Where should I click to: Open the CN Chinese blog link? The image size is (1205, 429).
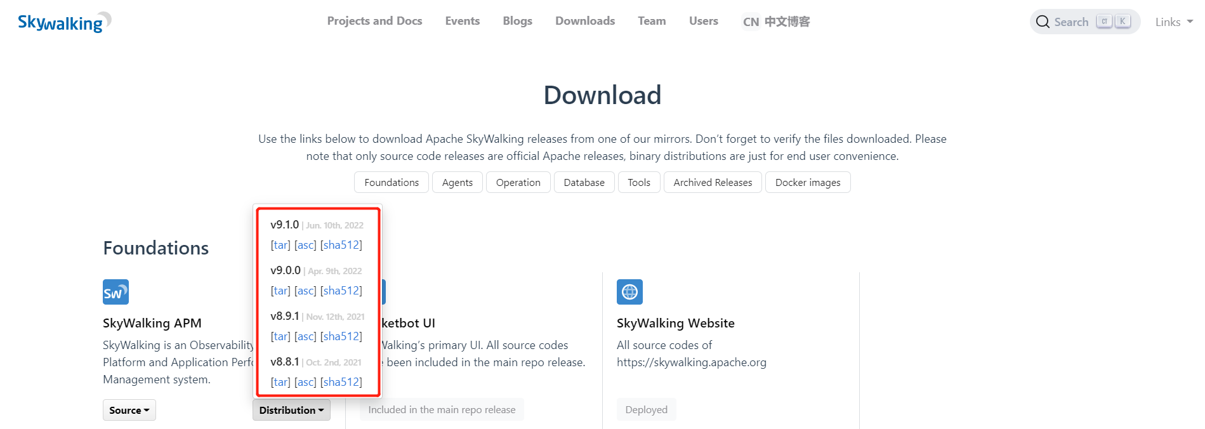click(x=776, y=22)
